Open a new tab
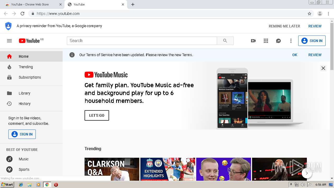This screenshot has width=334, height=188. click(x=133, y=4)
